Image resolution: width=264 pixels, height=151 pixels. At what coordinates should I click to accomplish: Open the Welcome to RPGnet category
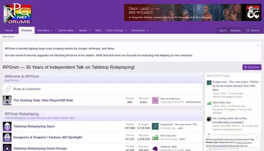22,76
